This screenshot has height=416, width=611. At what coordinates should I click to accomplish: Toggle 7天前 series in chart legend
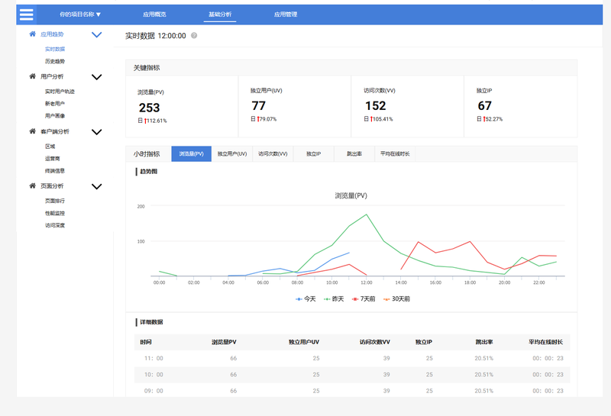click(364, 298)
